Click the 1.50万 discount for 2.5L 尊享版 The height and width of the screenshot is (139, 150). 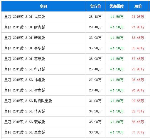click(x=117, y=132)
